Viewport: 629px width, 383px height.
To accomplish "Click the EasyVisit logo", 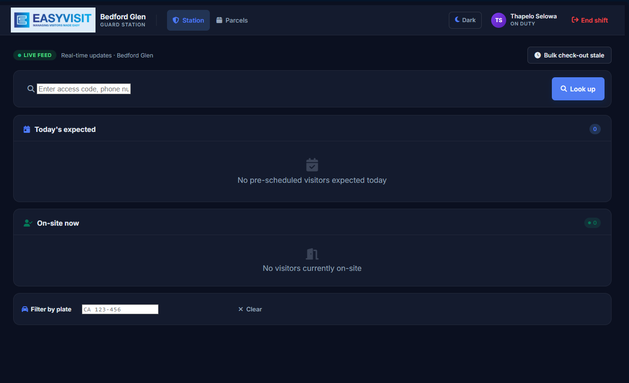I will pyautogui.click(x=53, y=20).
